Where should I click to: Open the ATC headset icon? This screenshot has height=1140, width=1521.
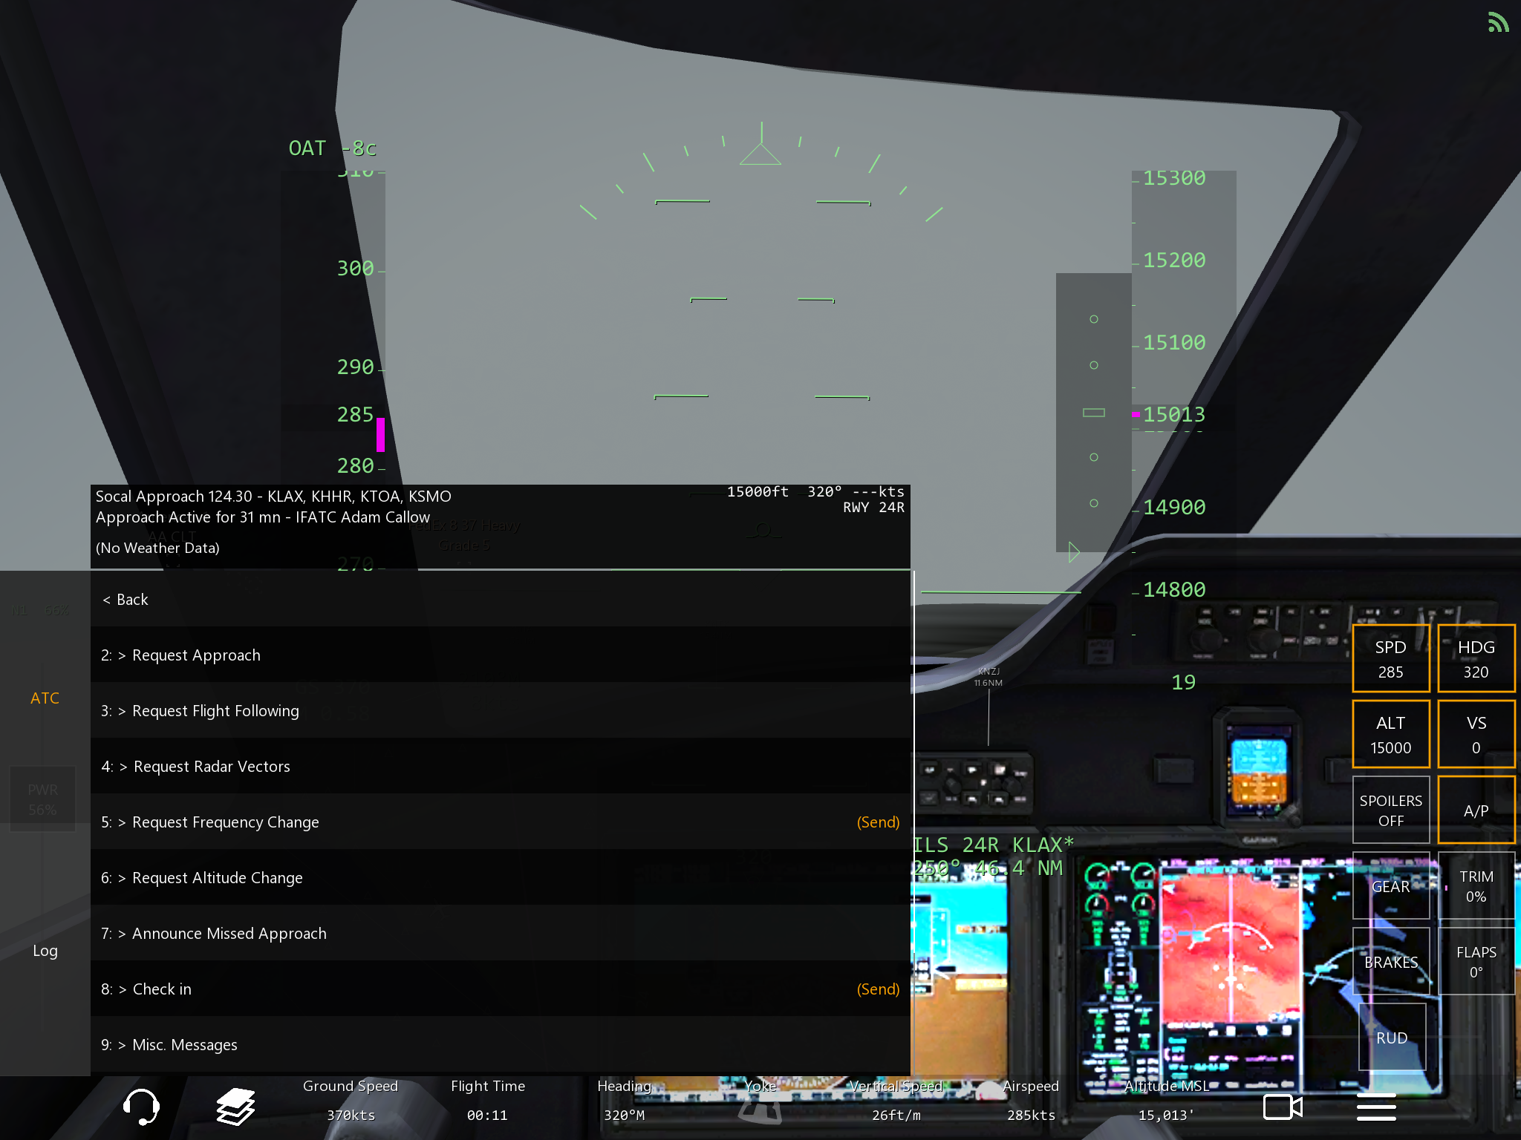pos(141,1107)
